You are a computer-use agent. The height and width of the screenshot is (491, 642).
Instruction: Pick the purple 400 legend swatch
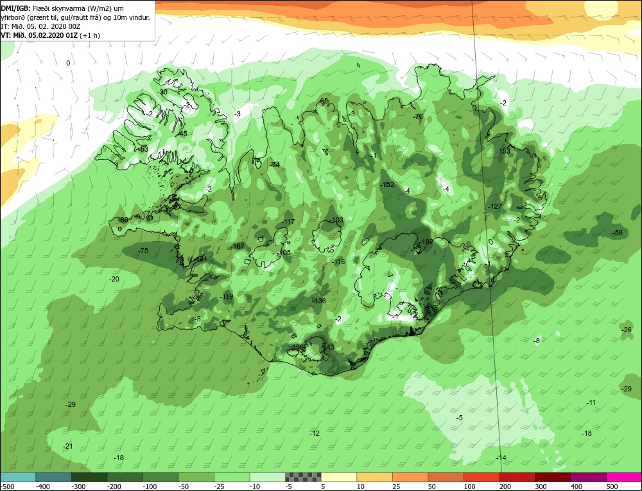(588, 477)
